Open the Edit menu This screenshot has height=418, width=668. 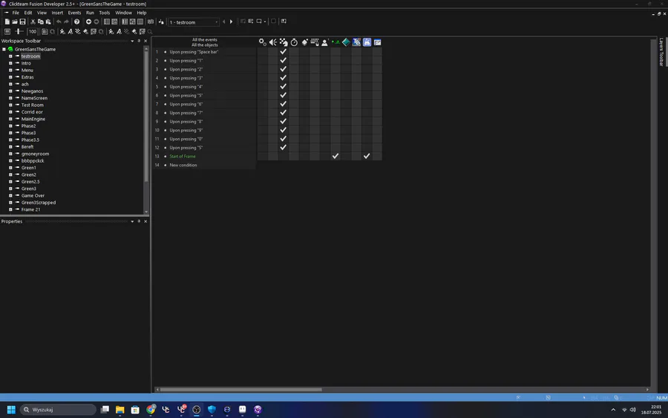pos(28,13)
